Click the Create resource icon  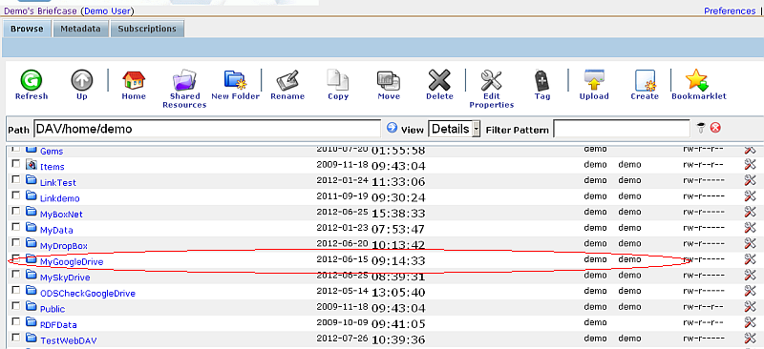coord(645,80)
